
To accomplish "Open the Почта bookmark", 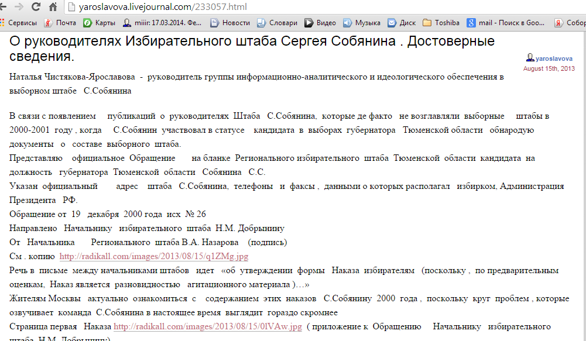I will click(x=60, y=23).
